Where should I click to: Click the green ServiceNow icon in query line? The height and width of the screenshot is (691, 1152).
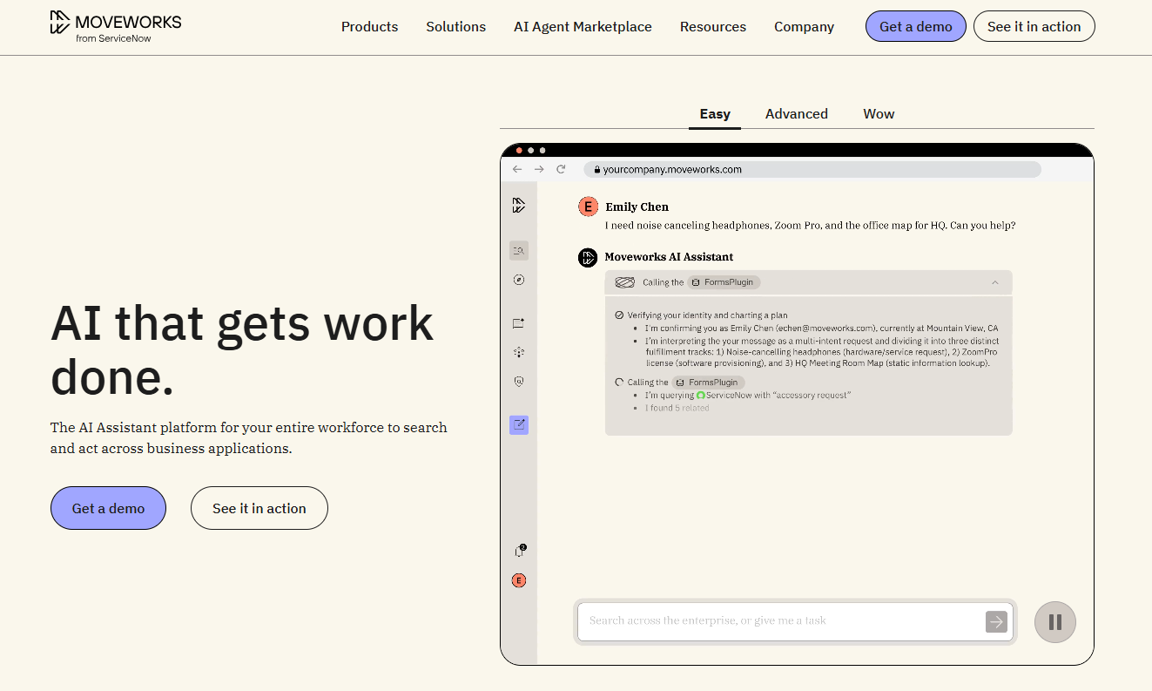(x=700, y=396)
